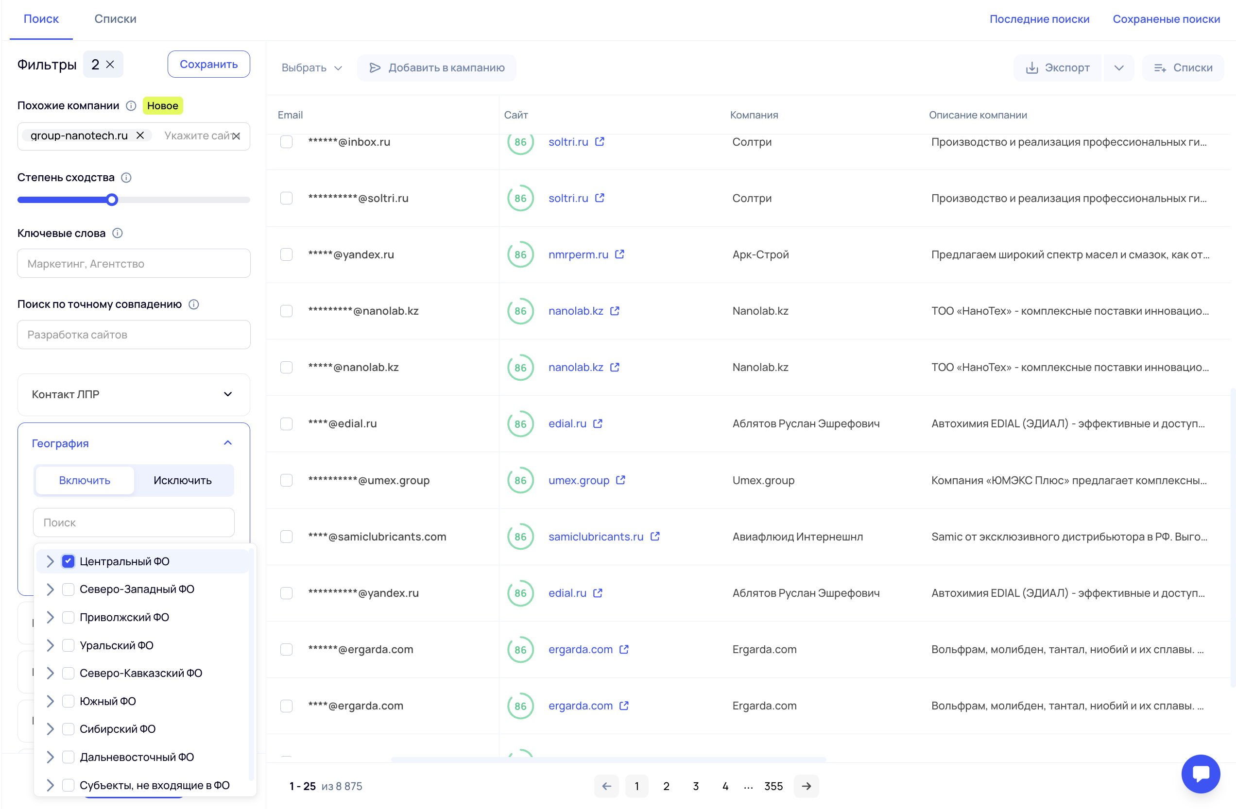Click the Степень сходства slider handle
The height and width of the screenshot is (809, 1236).
click(x=112, y=200)
